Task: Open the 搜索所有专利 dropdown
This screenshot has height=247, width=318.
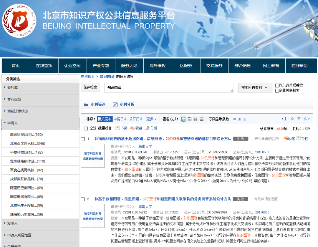Action: 255,87
